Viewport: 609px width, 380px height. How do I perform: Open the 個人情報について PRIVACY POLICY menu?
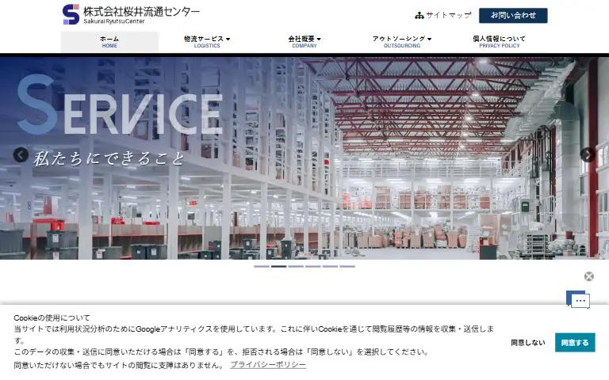point(499,41)
